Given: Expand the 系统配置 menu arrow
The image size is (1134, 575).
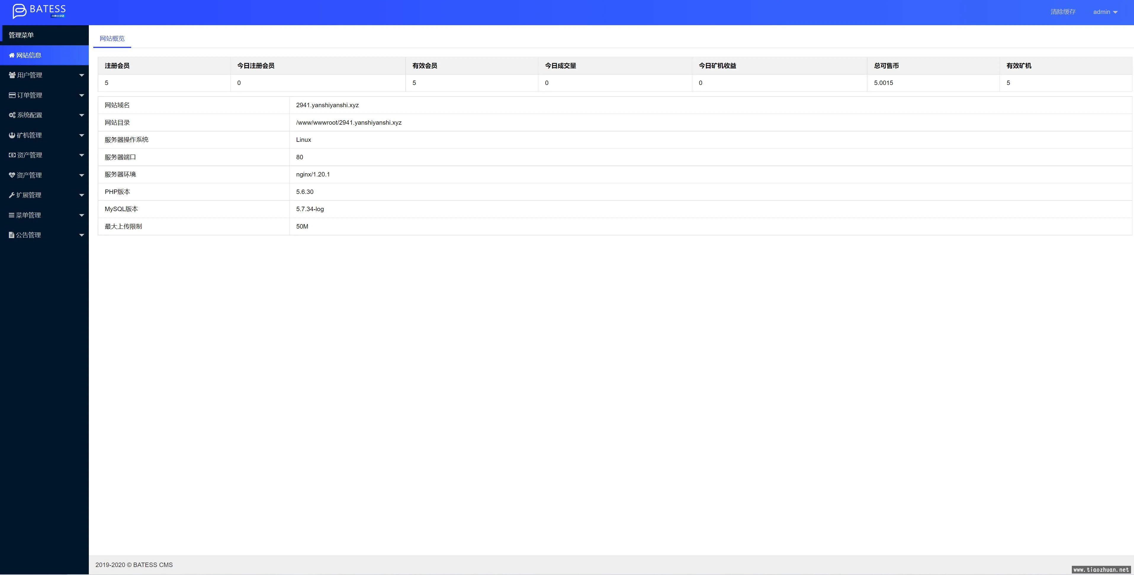Looking at the screenshot, I should pos(81,115).
